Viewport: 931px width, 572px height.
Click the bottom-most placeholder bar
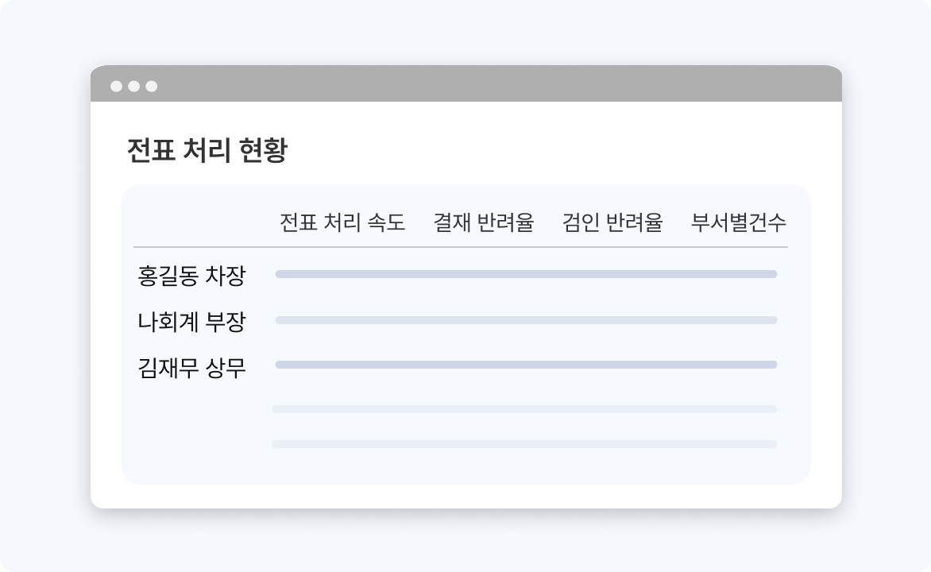(524, 444)
